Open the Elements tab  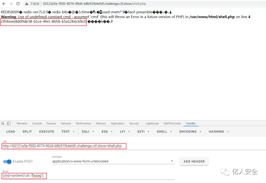22,123
